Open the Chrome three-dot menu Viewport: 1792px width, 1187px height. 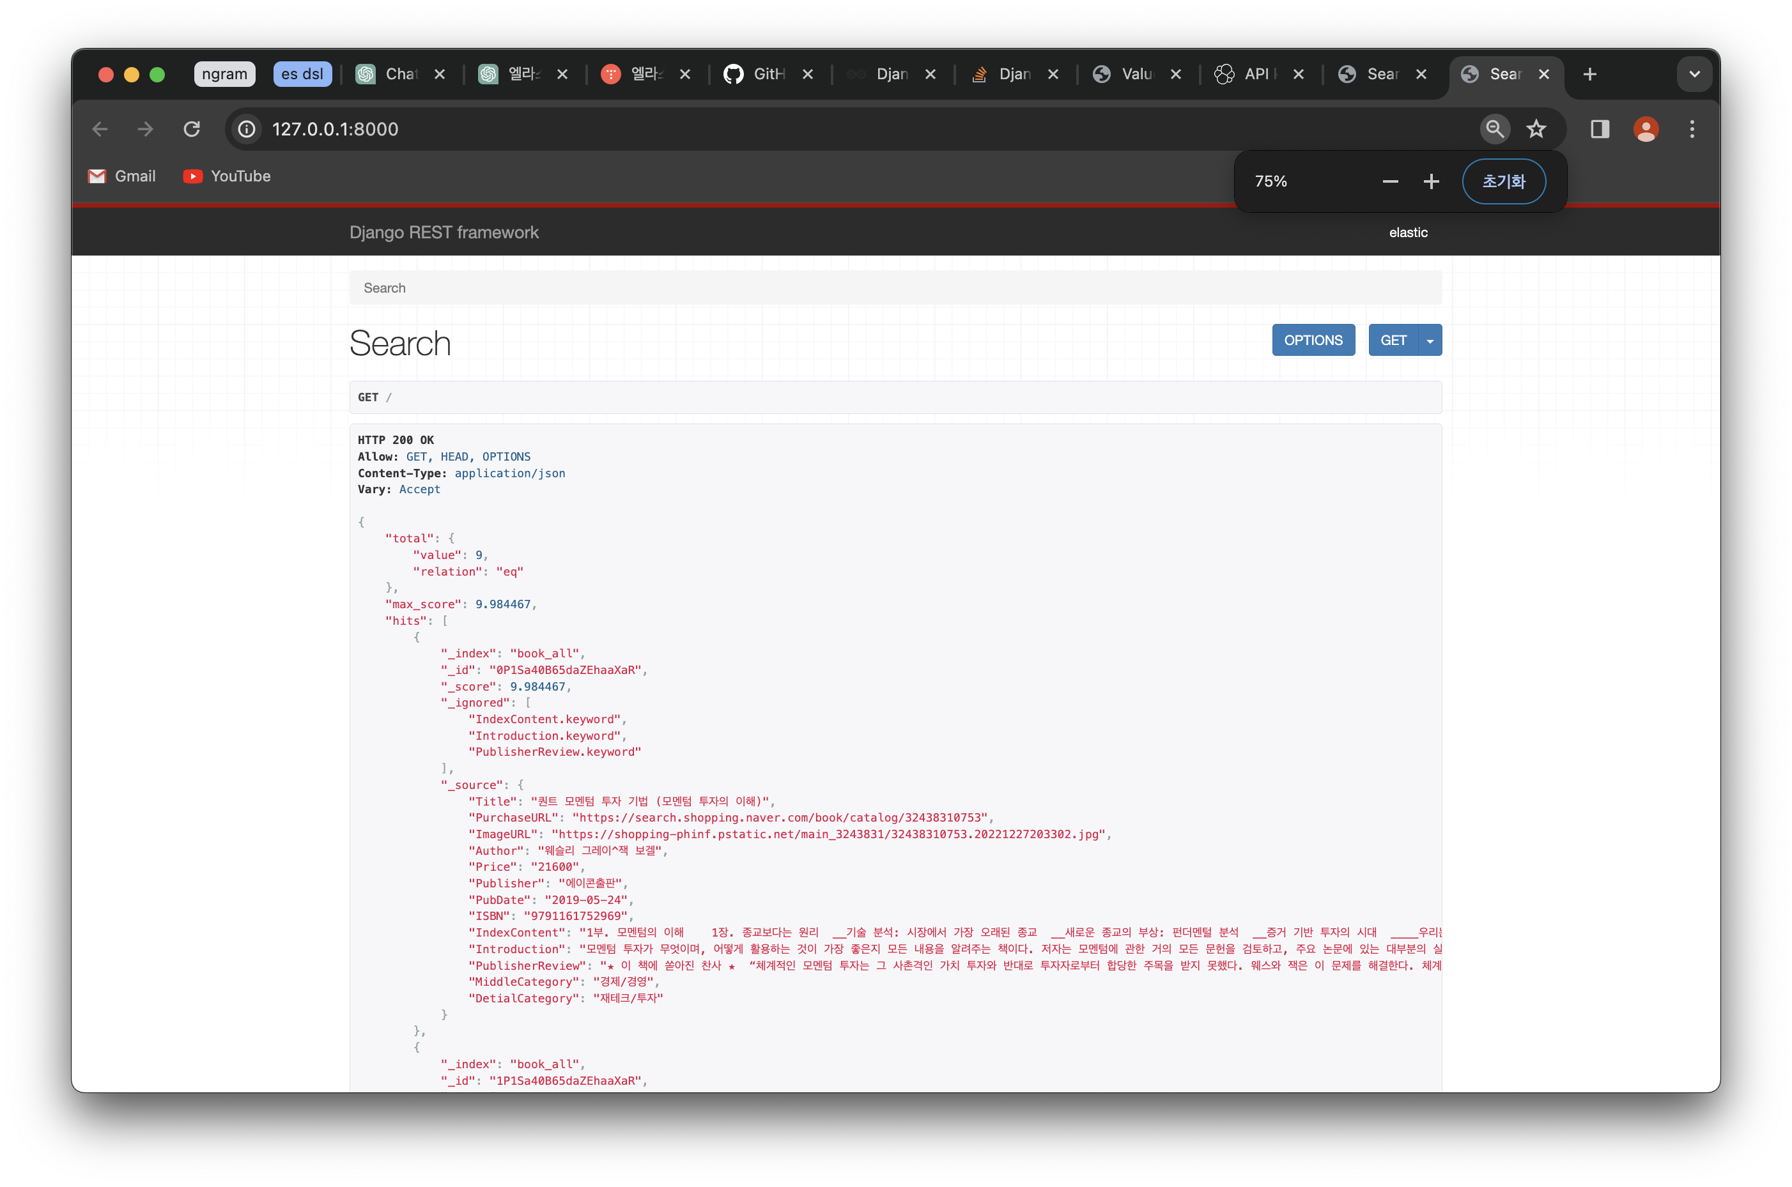coord(1692,130)
